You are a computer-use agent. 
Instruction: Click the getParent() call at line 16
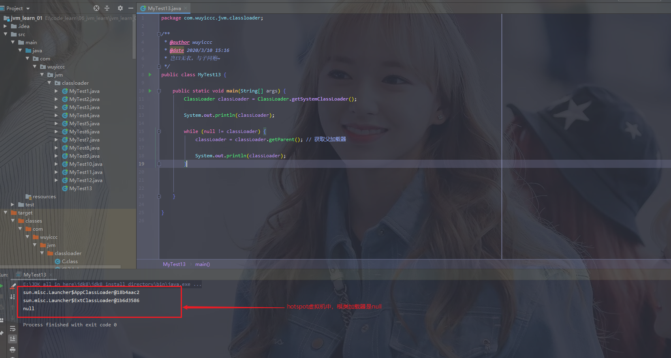click(284, 139)
